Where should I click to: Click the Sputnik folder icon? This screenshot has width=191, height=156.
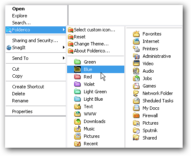pos(136,130)
